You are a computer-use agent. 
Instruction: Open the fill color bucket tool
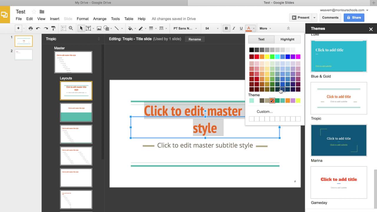click(x=130, y=28)
